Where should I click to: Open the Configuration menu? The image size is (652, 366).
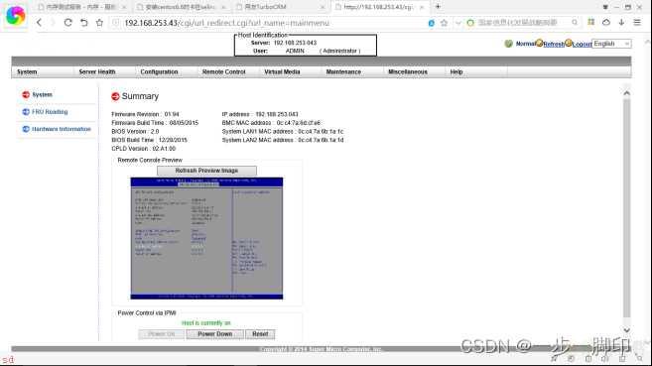[159, 71]
